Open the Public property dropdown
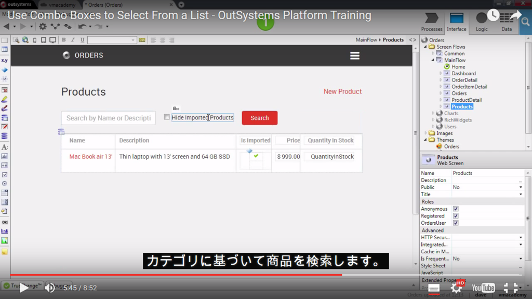The image size is (532, 299). [x=521, y=187]
